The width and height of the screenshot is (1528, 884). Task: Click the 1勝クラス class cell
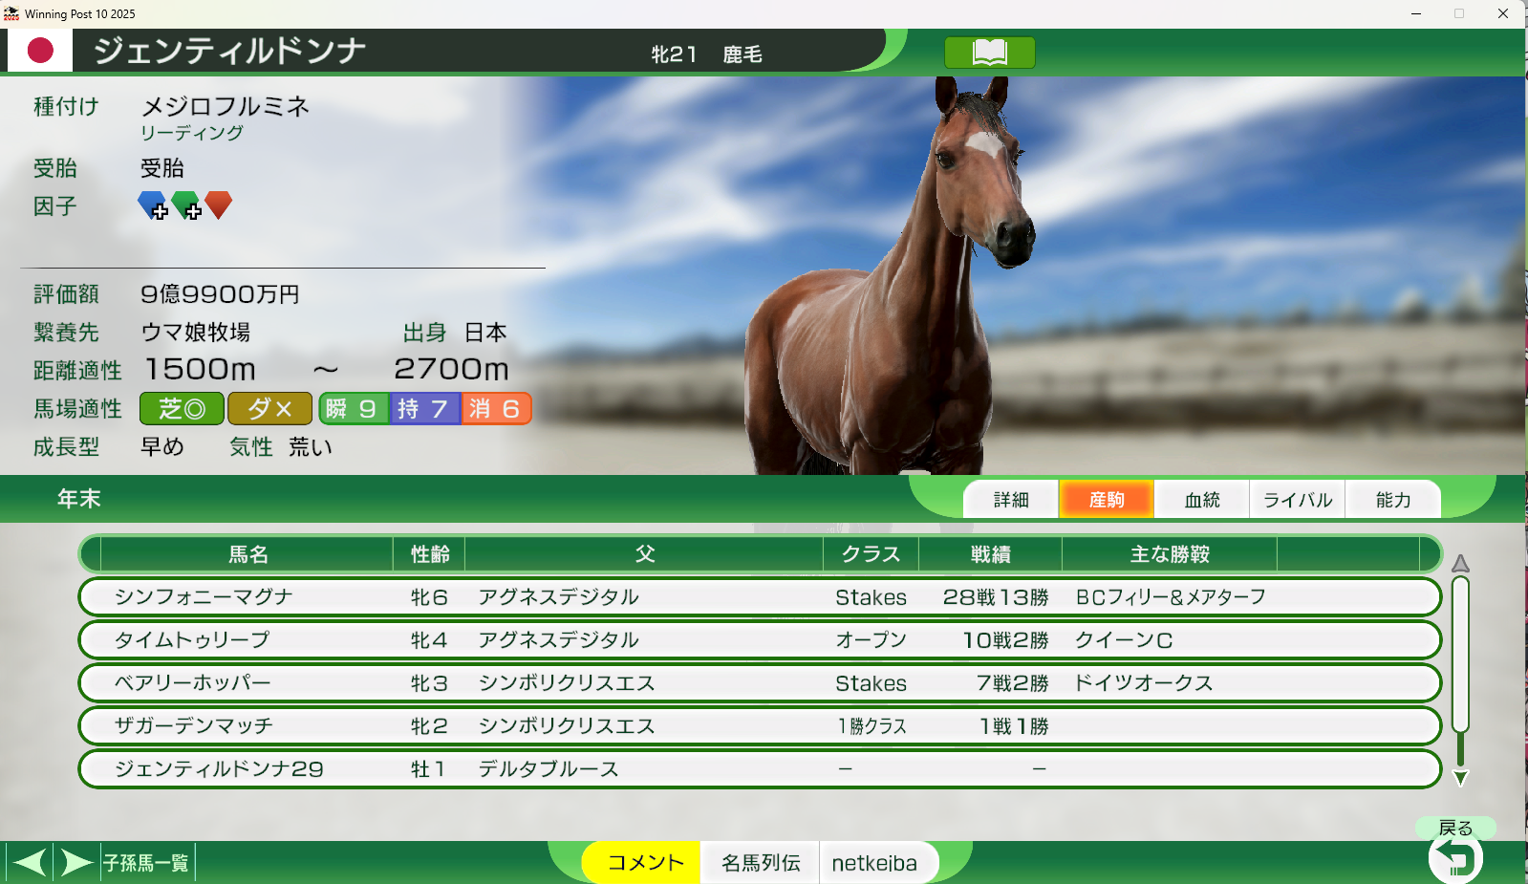[x=872, y=726]
